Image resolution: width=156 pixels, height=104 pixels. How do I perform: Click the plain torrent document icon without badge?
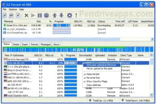point(18,15)
